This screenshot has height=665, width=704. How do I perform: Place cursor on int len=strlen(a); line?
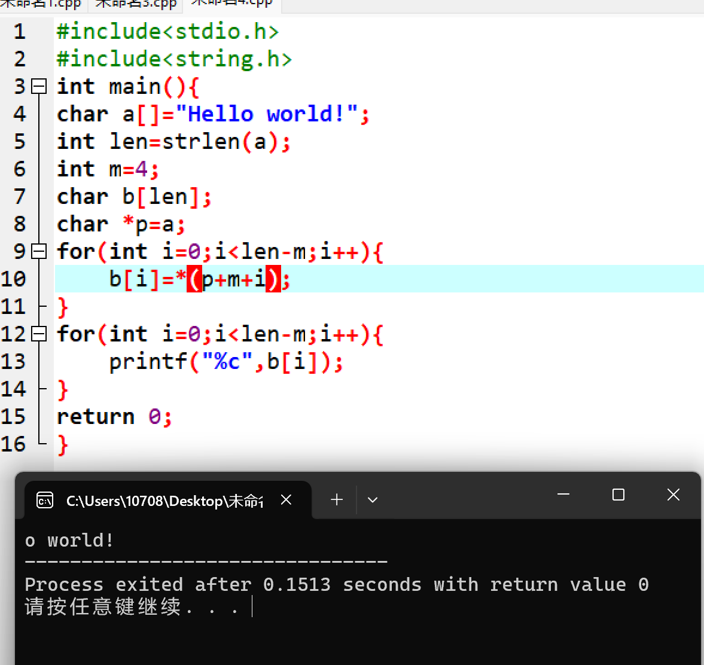[x=173, y=142]
